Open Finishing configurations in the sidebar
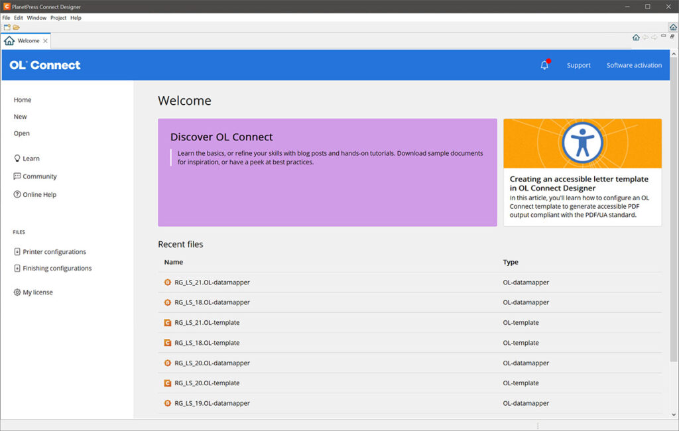 click(57, 269)
